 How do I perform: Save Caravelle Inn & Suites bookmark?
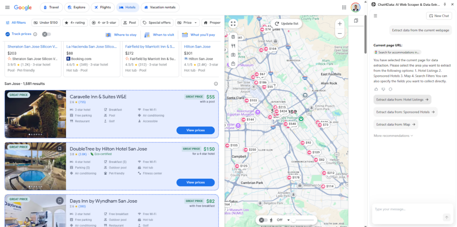point(60,96)
